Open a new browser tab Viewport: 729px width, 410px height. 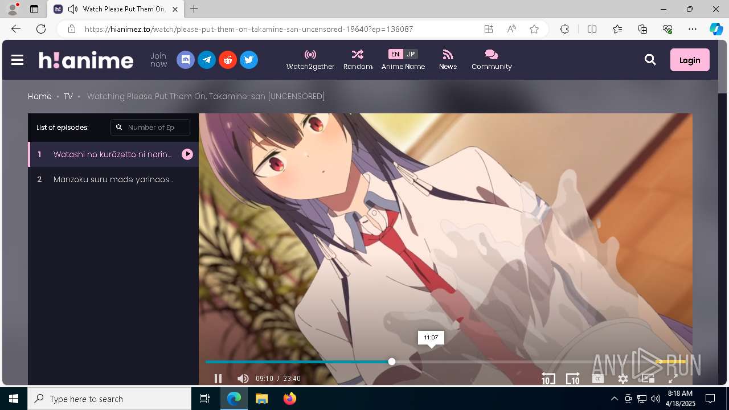coord(194,9)
